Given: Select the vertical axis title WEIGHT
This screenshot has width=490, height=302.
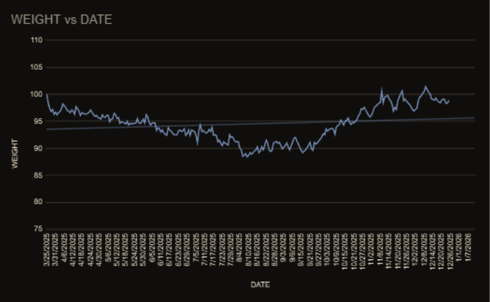Looking at the screenshot, I should (15, 153).
